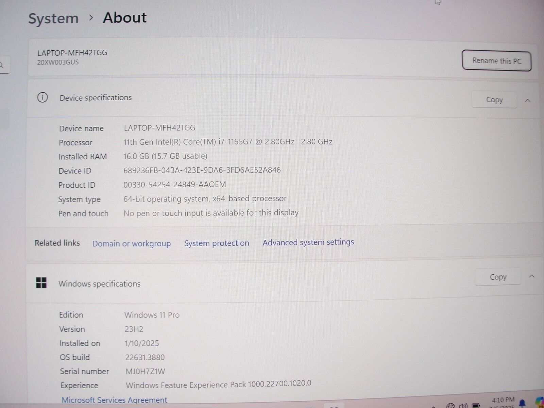
Task: Copy the Device specifications
Action: [x=494, y=100]
